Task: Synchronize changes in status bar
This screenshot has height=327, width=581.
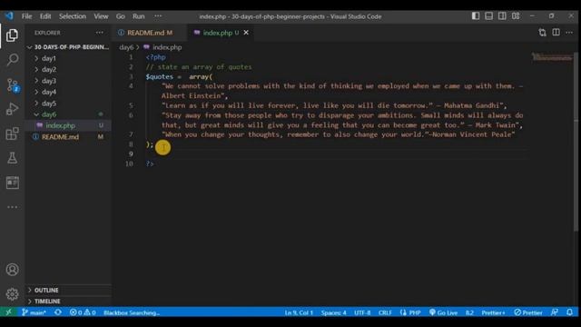Action: (x=58, y=312)
